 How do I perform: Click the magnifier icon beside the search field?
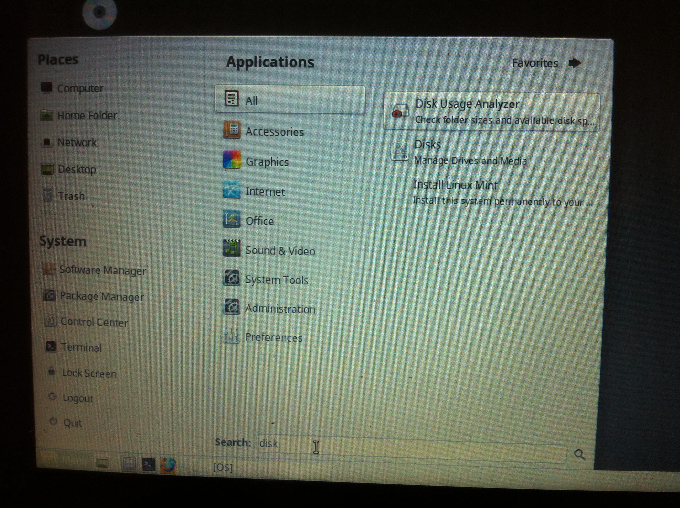[x=580, y=454]
